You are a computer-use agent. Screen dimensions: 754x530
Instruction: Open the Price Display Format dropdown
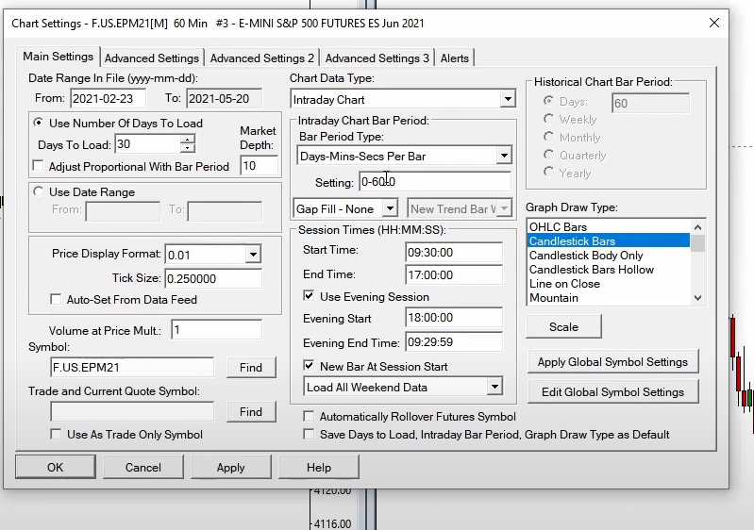tap(252, 255)
